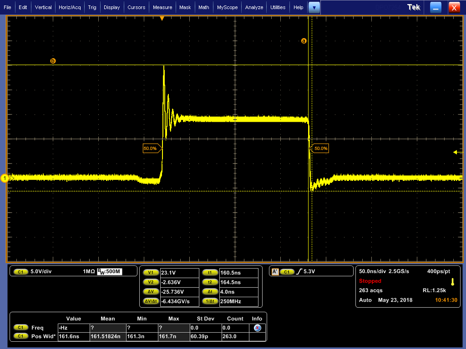The width and height of the screenshot is (466, 349).
Task: Click the V1 cursor readout badge
Action: tap(151, 273)
